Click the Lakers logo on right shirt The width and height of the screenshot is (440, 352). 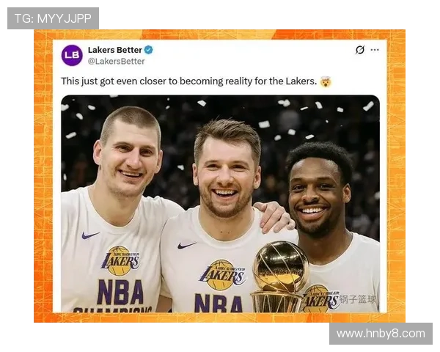click(x=321, y=299)
